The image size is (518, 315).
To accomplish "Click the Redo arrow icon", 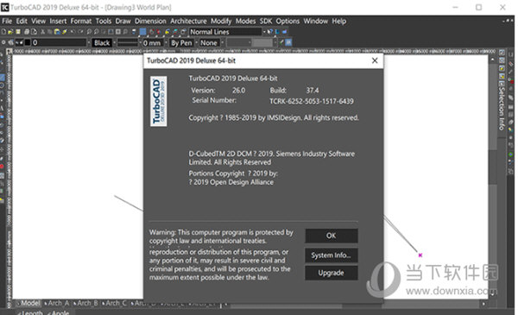I will (80, 32).
